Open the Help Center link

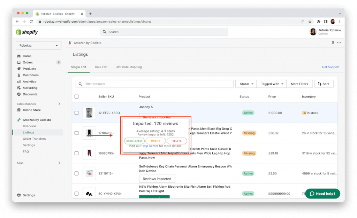point(150,146)
